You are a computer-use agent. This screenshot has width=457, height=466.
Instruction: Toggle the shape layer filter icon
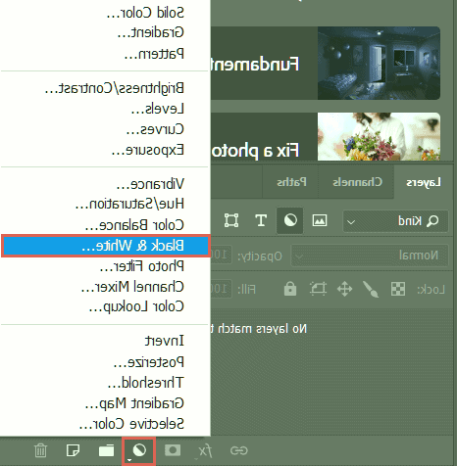231,220
